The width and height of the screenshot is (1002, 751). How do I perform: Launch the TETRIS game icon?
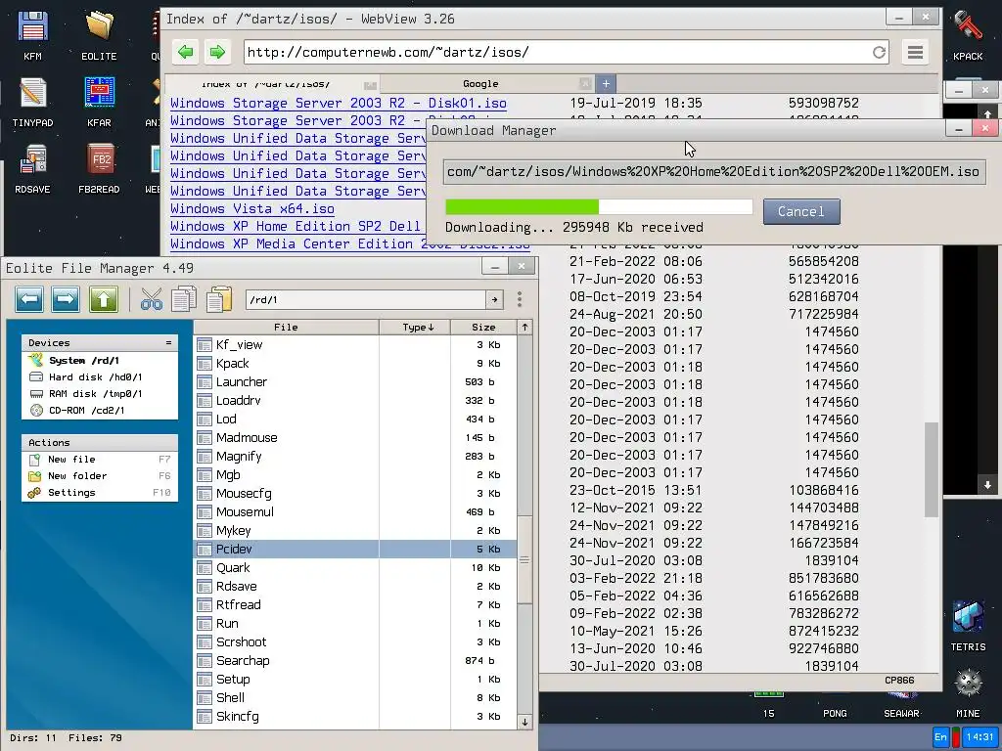pyautogui.click(x=968, y=626)
